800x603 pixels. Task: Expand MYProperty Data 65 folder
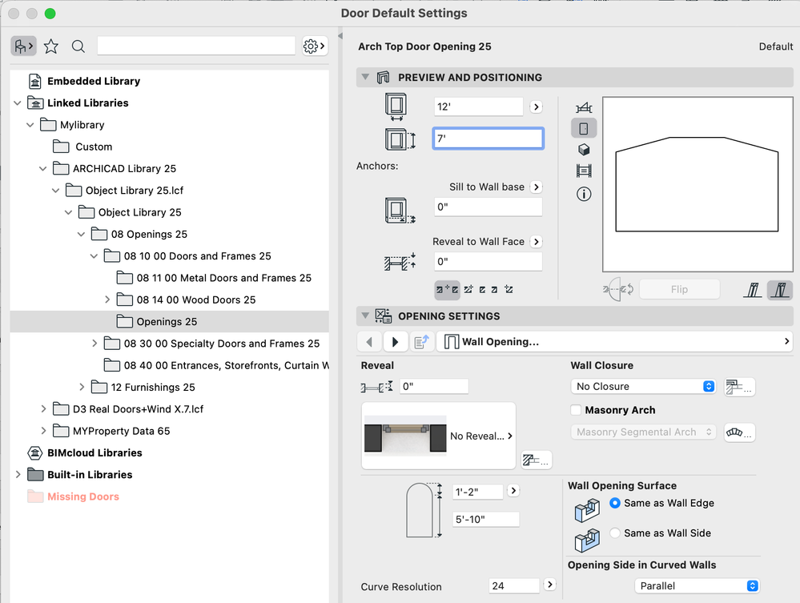[x=43, y=431]
